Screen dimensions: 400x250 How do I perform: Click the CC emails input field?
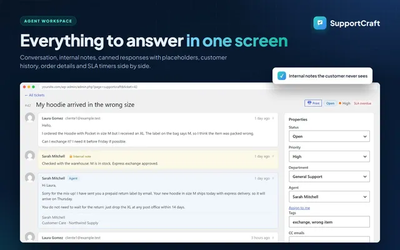pos(329,239)
